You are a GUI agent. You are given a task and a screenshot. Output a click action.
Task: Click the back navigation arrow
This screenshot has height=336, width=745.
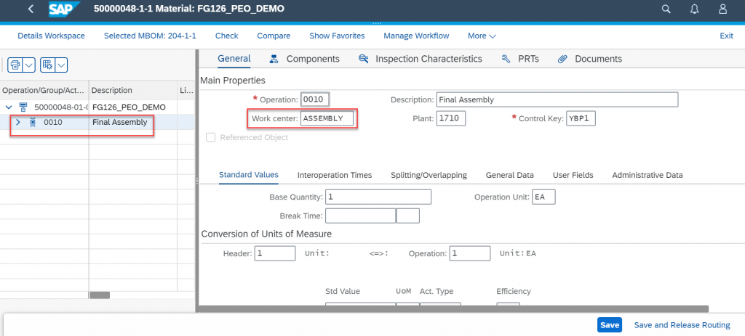[31, 9]
